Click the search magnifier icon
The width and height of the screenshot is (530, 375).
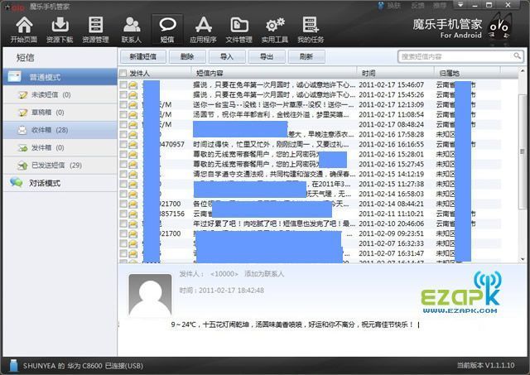tap(517, 55)
